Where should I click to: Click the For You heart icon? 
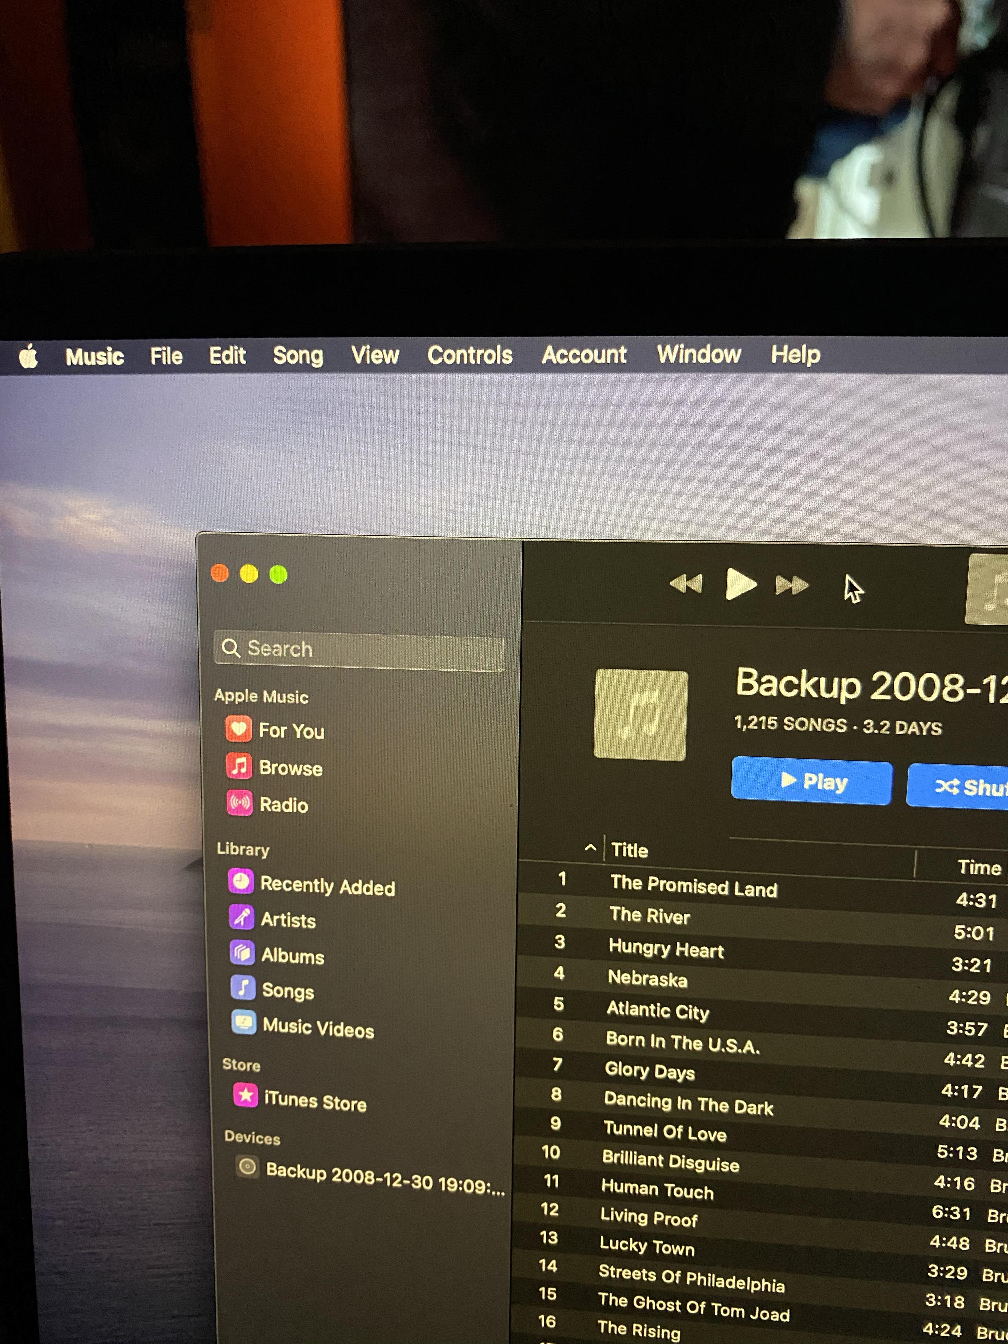pos(238,729)
